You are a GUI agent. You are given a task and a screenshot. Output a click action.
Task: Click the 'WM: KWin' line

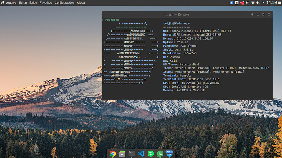click(x=170, y=61)
